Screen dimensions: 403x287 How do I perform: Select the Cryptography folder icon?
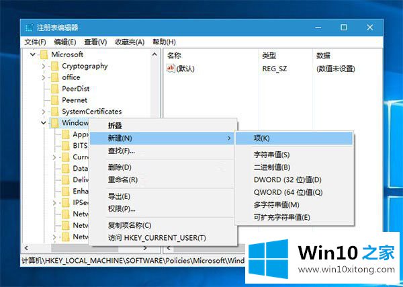(55, 66)
